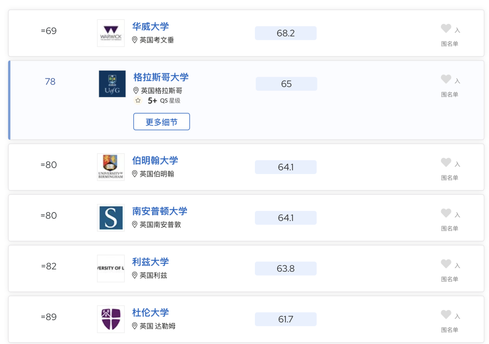Open the 伯明翰大学 link

(x=155, y=160)
